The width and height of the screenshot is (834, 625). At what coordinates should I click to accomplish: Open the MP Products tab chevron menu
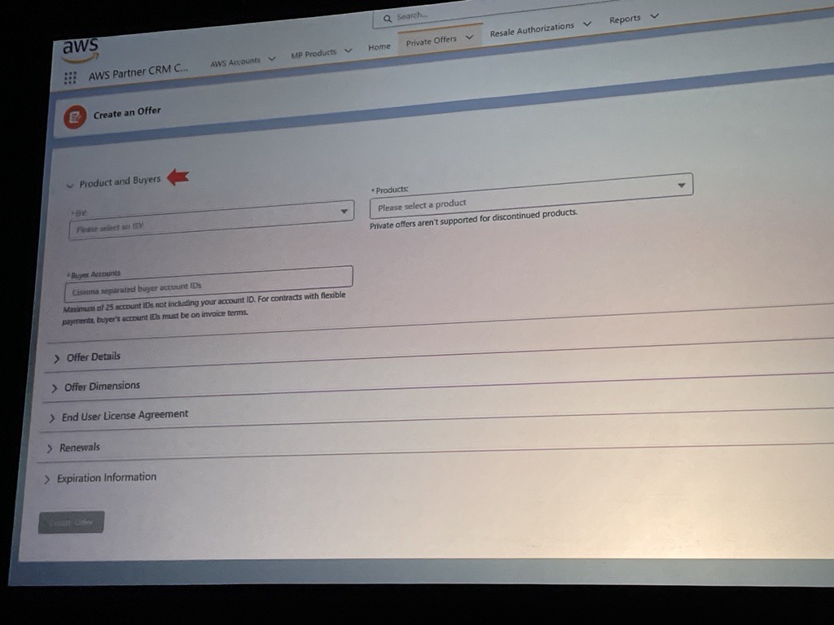[x=348, y=50]
